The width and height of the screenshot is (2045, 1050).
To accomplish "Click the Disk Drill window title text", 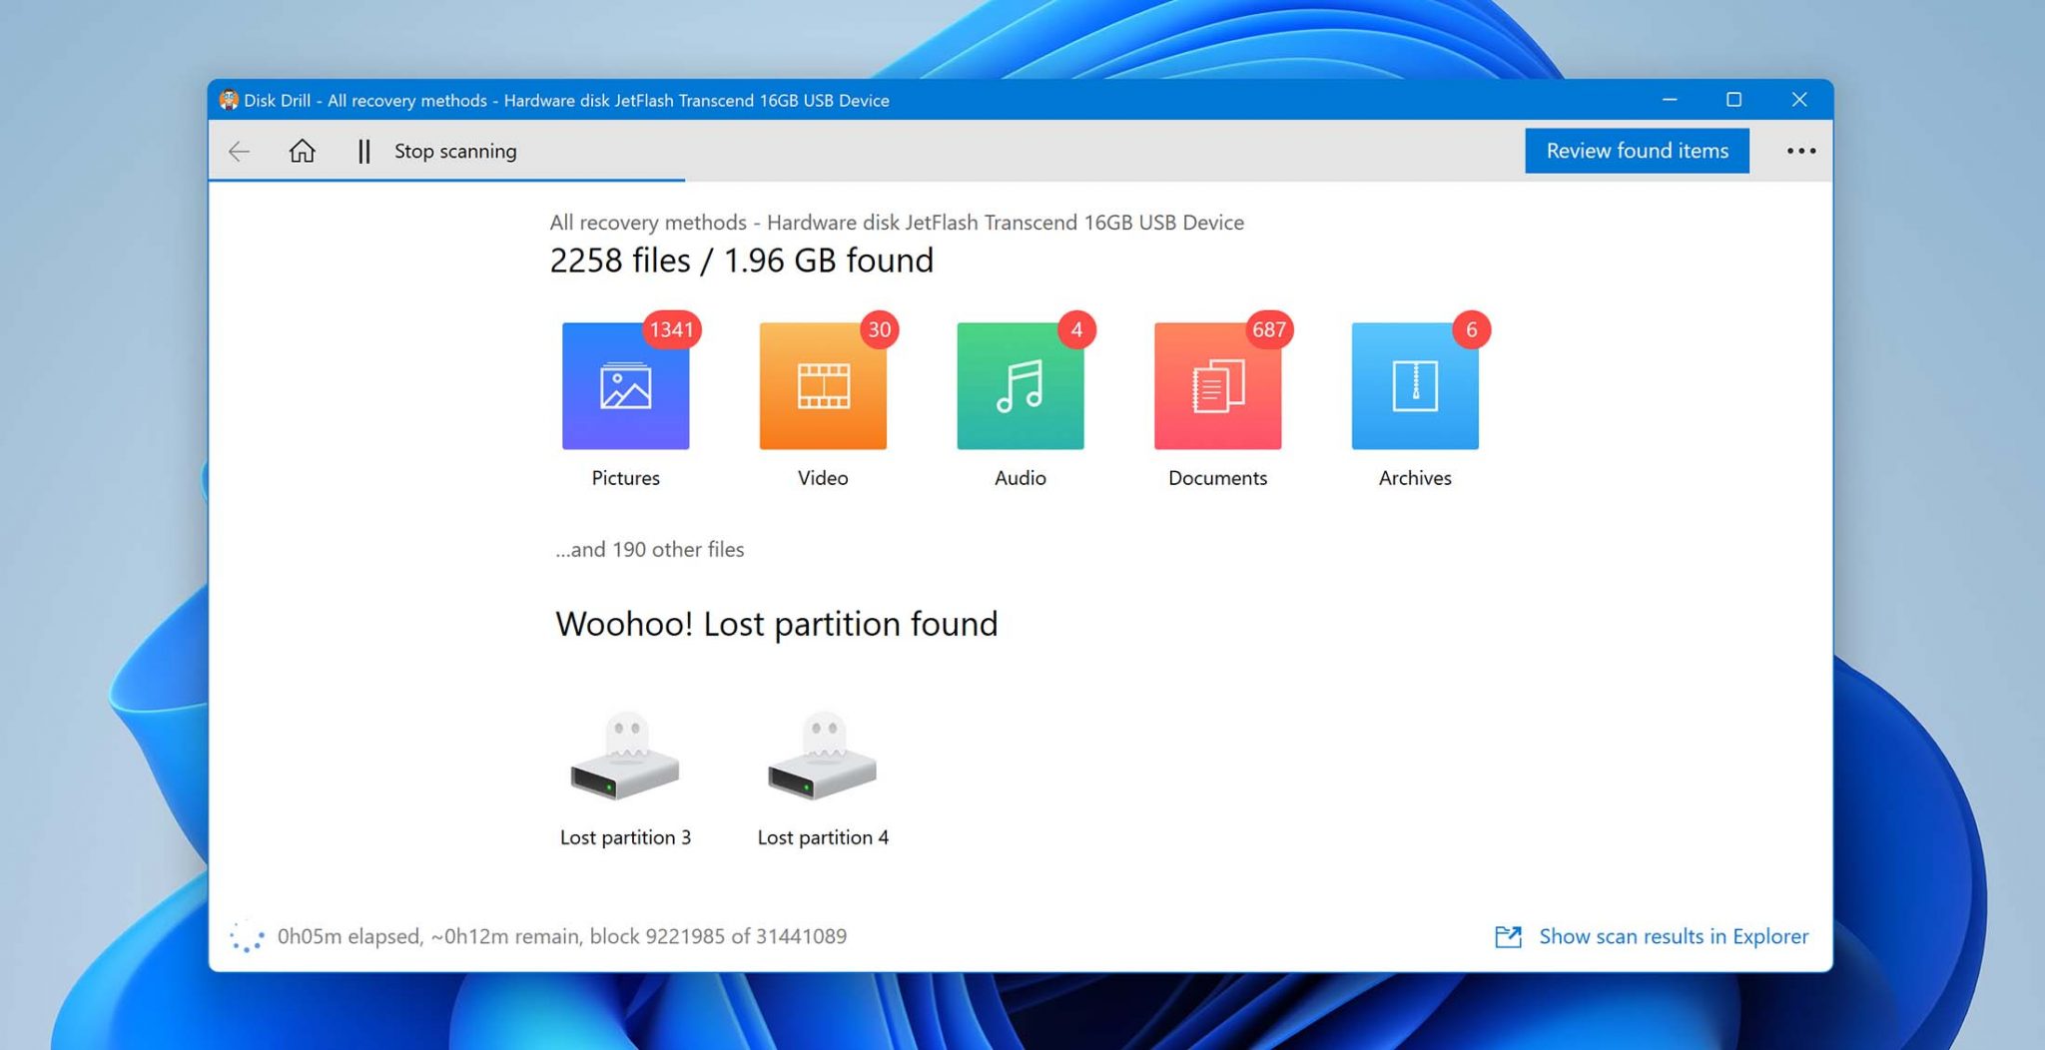I will tap(566, 100).
